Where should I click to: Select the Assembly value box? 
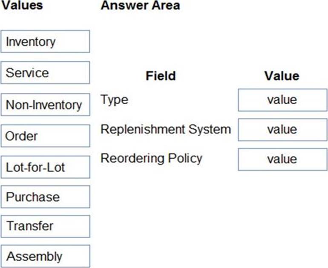click(45, 256)
